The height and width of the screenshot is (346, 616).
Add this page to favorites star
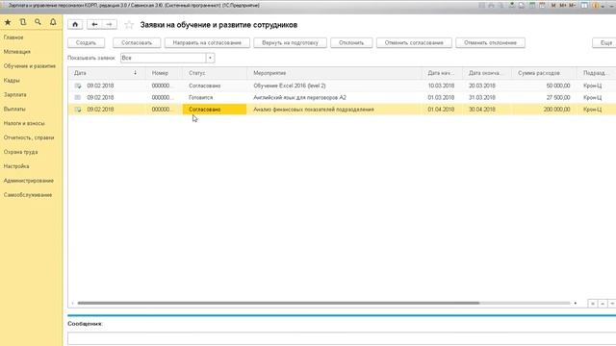tap(129, 25)
